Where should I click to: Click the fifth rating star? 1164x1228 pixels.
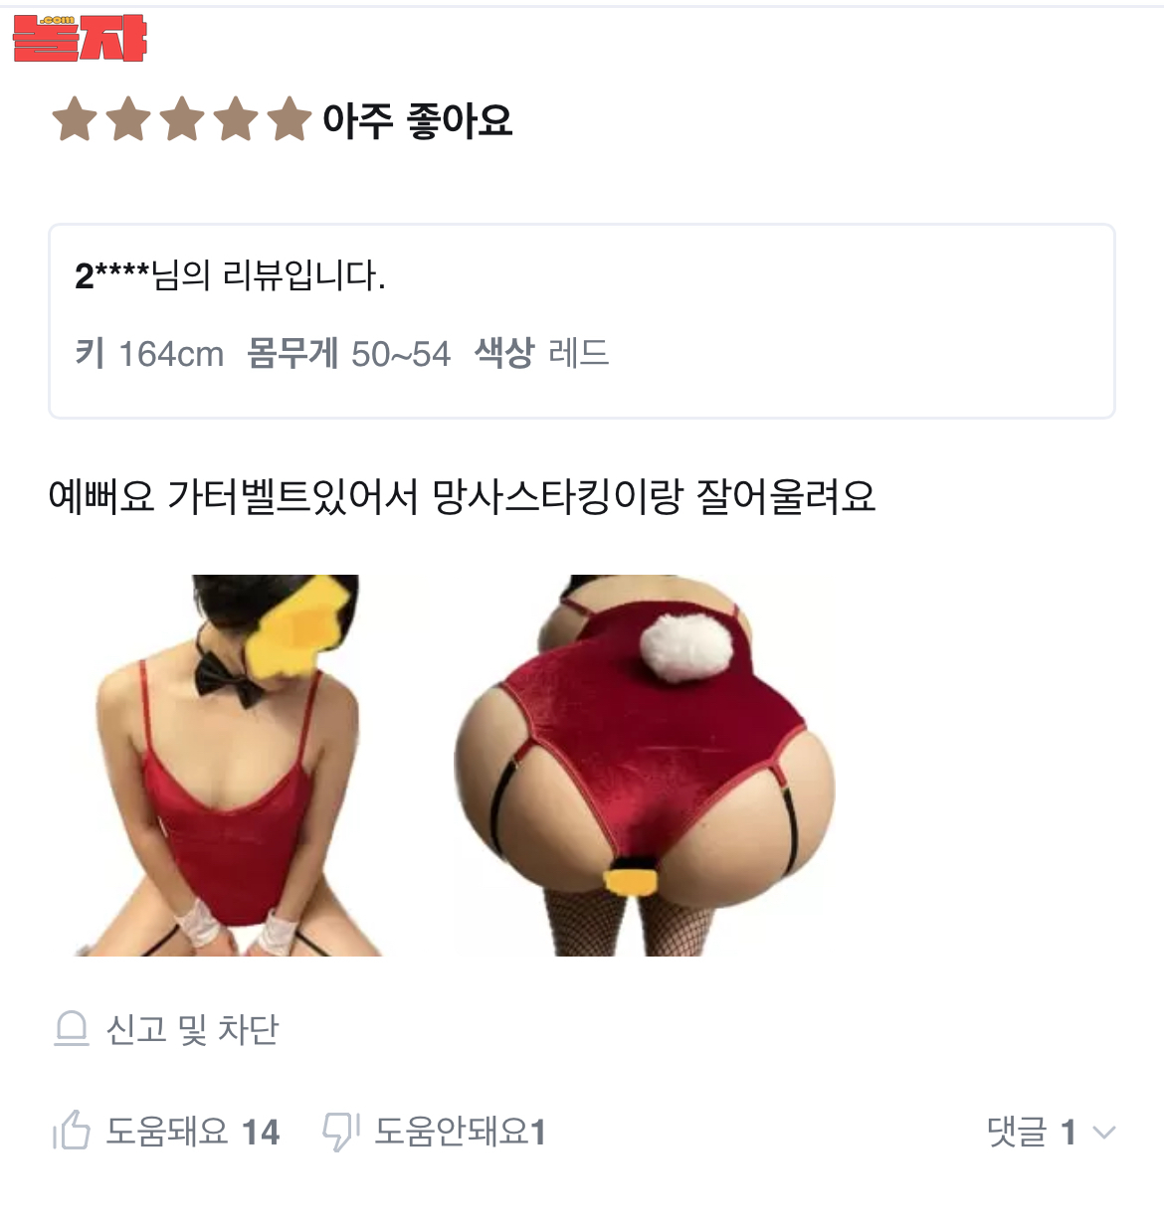point(290,119)
